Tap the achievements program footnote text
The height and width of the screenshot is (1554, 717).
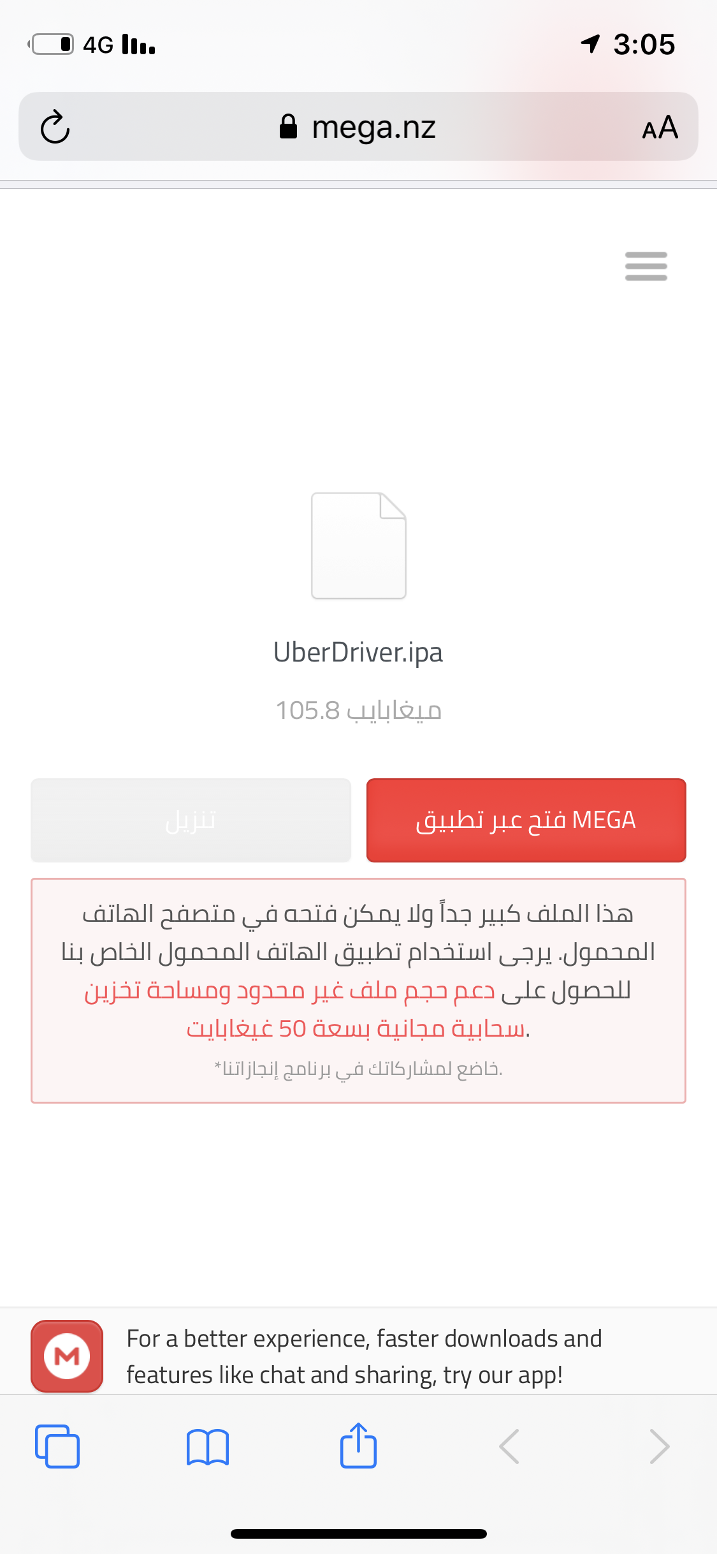(x=358, y=1069)
